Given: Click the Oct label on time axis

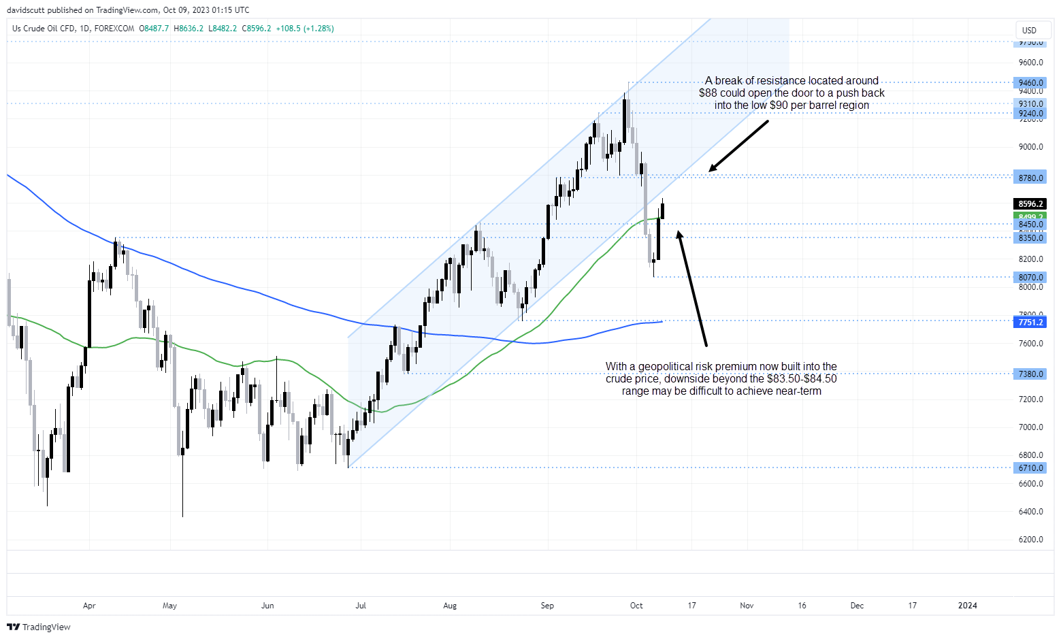Looking at the screenshot, I should pyautogui.click(x=636, y=606).
